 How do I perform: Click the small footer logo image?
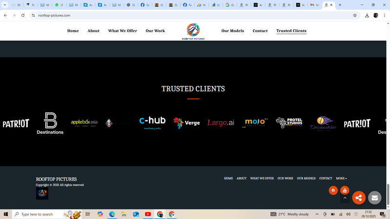[x=42, y=193]
